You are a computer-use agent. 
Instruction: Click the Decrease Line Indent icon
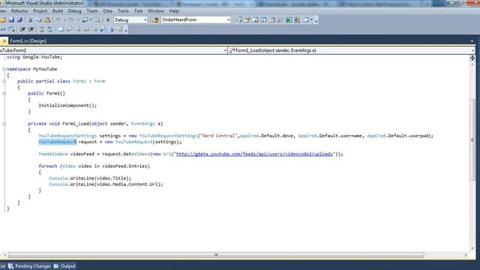point(22,29)
